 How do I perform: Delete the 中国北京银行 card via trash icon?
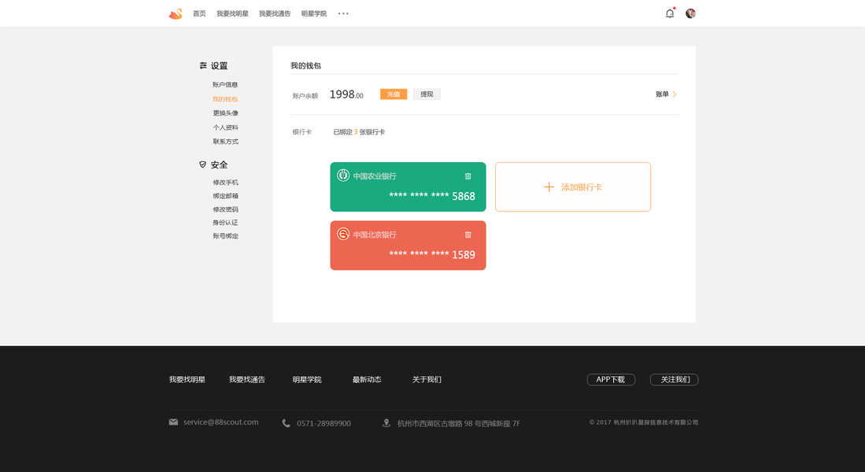pos(468,235)
